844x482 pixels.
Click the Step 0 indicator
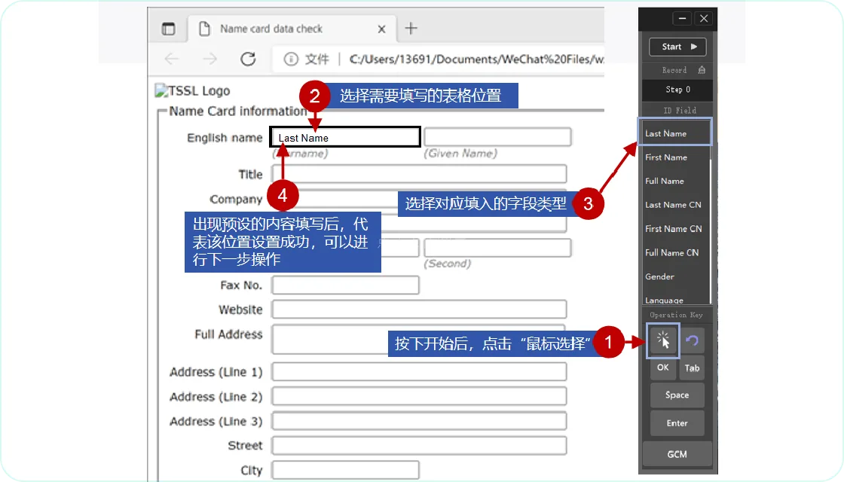(x=677, y=90)
